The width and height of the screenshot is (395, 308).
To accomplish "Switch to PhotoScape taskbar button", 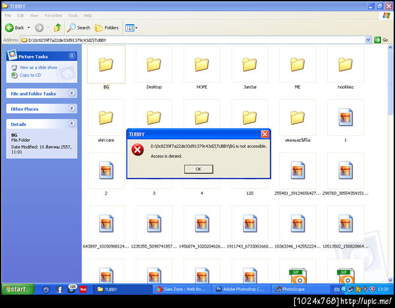I will [301, 290].
